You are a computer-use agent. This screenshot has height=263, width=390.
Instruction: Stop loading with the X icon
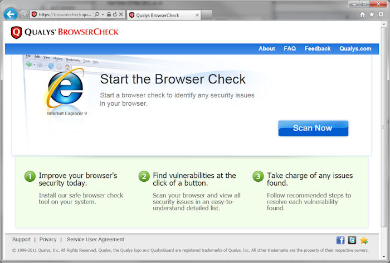(121, 14)
